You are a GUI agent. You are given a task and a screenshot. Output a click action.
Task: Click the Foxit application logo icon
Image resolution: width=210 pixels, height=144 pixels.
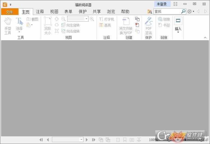5,5
